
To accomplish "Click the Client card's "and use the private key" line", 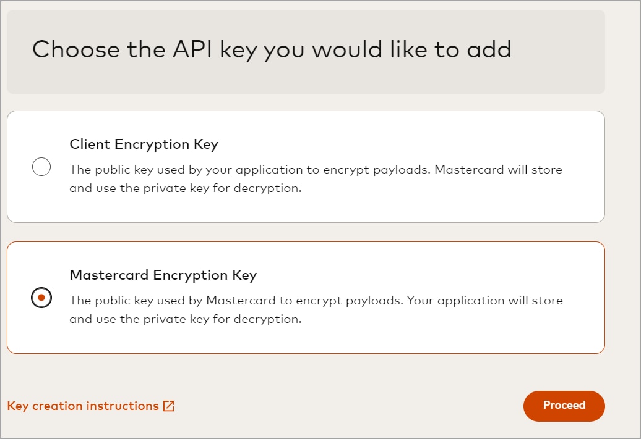I will point(185,188).
